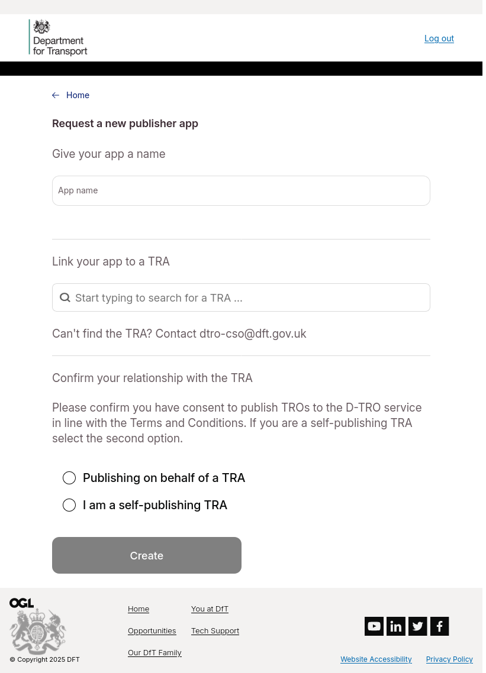Open the Twitter social icon
The width and height of the screenshot is (486, 673).
(x=418, y=626)
